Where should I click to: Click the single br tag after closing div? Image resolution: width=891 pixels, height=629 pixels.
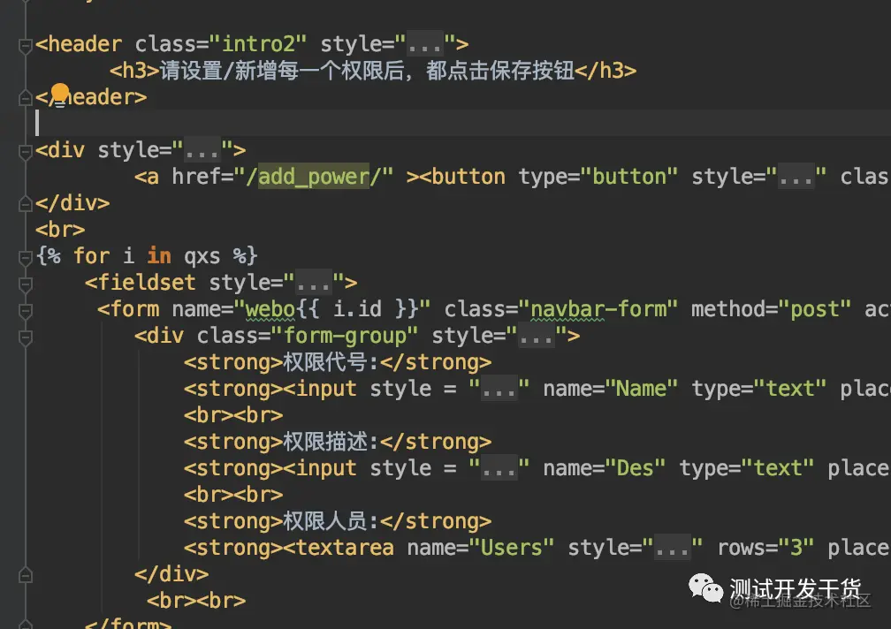click(x=60, y=230)
